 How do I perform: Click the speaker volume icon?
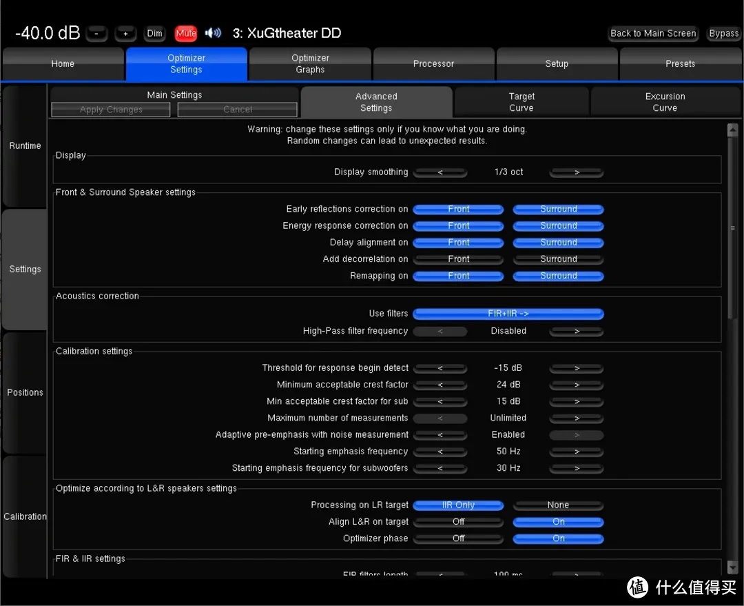pos(213,33)
